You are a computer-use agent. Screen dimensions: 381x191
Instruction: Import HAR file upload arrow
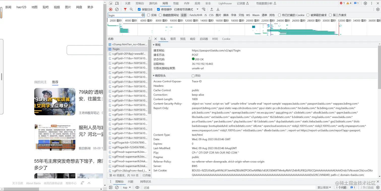pyautogui.click(x=212, y=9)
